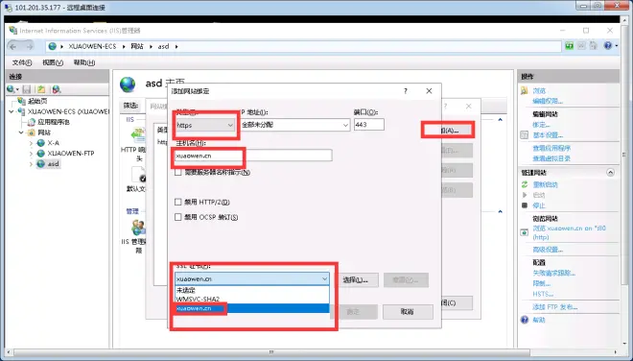633x361 pixels.
Task: Open the 绑定... link in Actions pane
Action: [x=541, y=125]
